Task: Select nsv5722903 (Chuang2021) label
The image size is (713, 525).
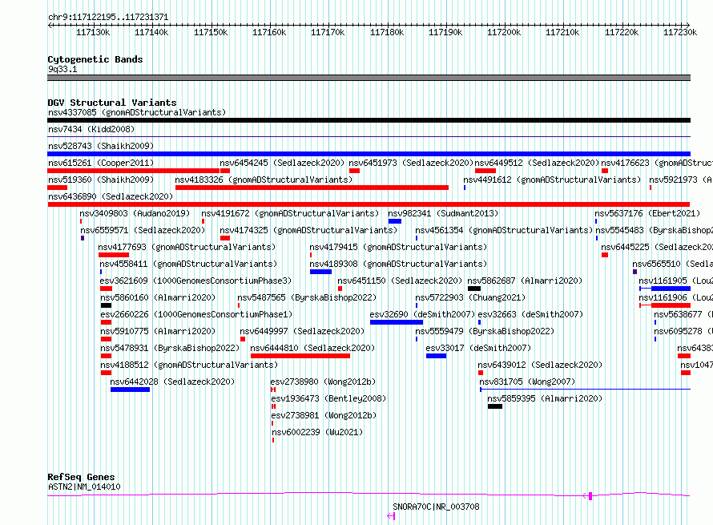Action: click(470, 297)
